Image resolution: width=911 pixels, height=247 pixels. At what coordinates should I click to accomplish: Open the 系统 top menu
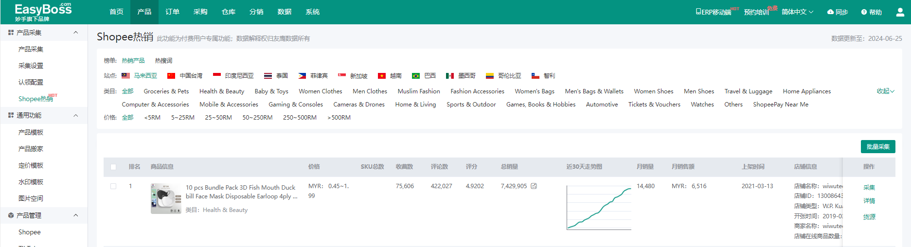pyautogui.click(x=313, y=12)
